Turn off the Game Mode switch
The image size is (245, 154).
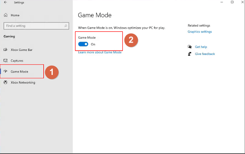tap(83, 44)
